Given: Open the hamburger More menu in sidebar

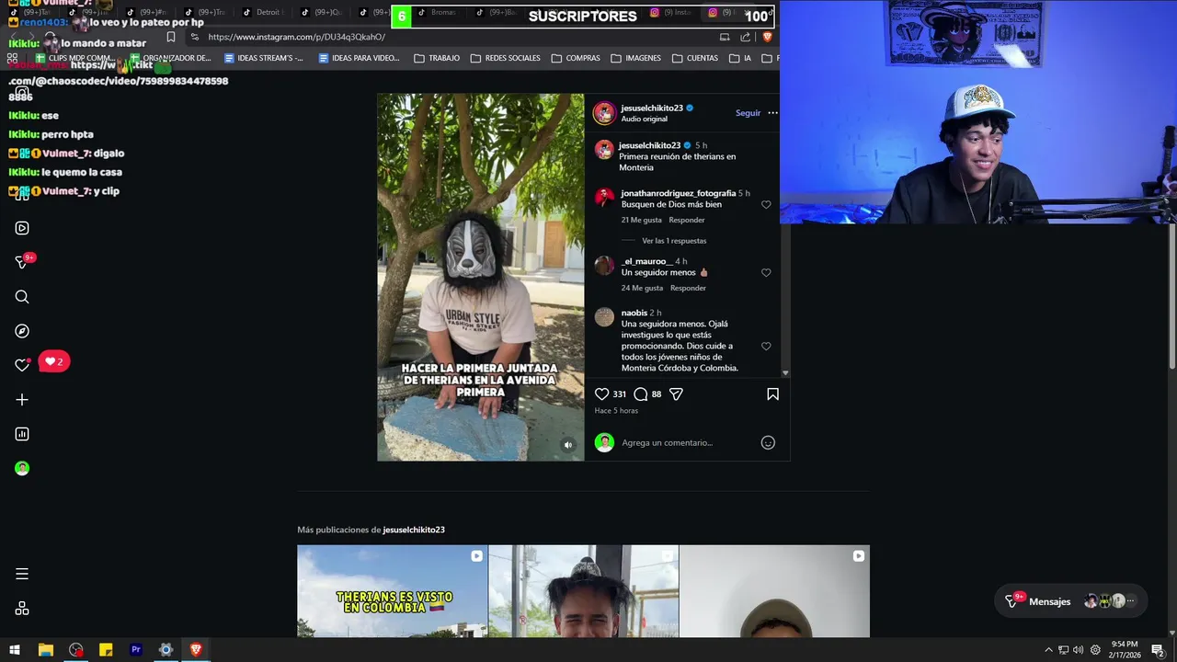Looking at the screenshot, I should point(22,574).
